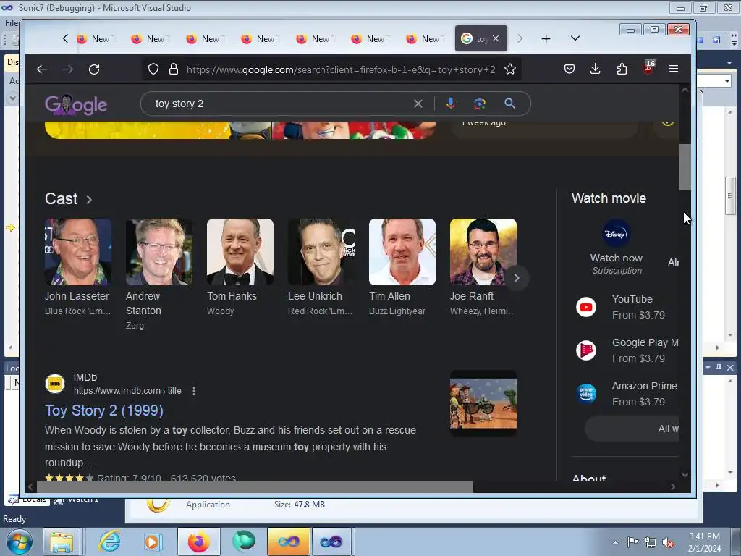Viewport: 741px width, 556px height.
Task: Search by image with Google Lens
Action: pos(480,104)
